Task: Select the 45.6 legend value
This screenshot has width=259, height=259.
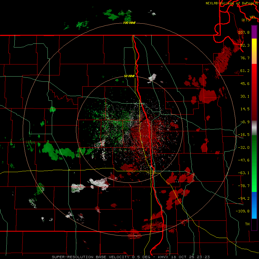Action: [x=245, y=83]
